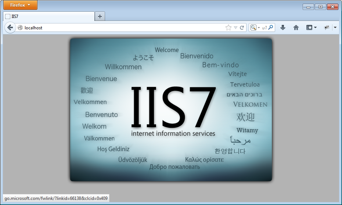Open the search engine selector dropdown

pyautogui.click(x=255, y=28)
